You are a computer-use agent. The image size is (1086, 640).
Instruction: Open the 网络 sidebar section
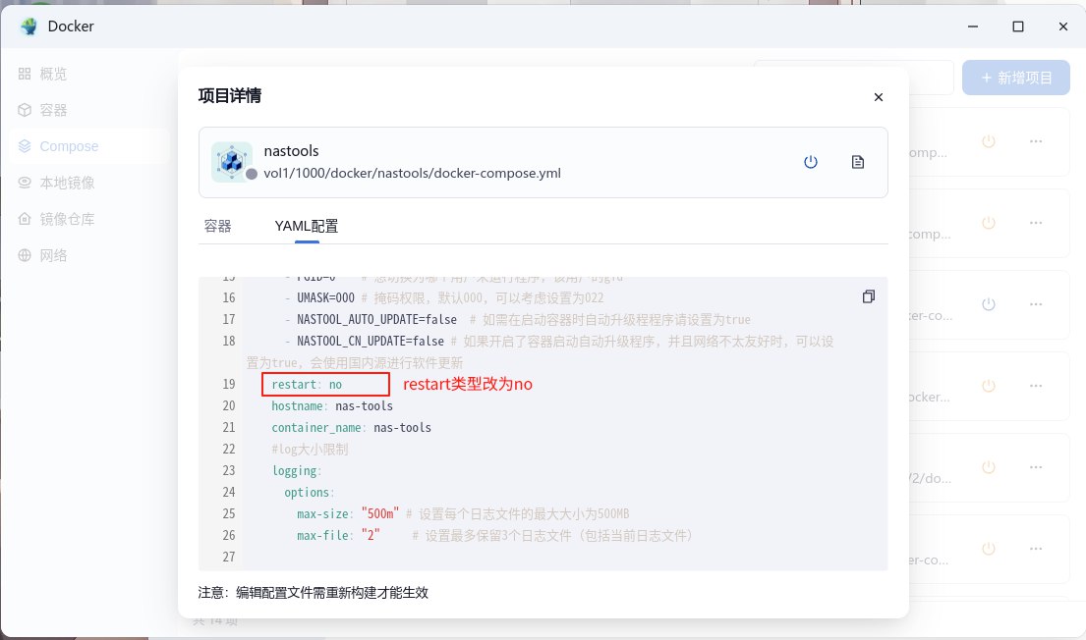53,255
